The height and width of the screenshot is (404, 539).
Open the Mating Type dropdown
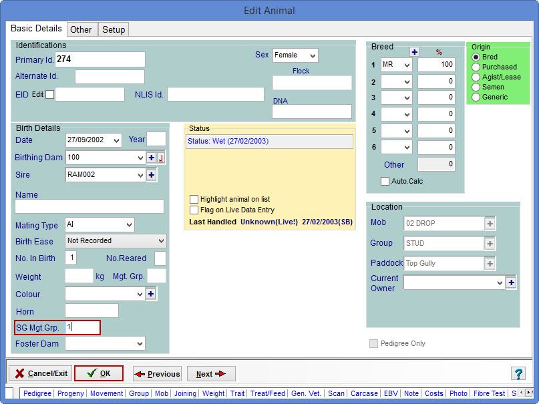tap(130, 225)
